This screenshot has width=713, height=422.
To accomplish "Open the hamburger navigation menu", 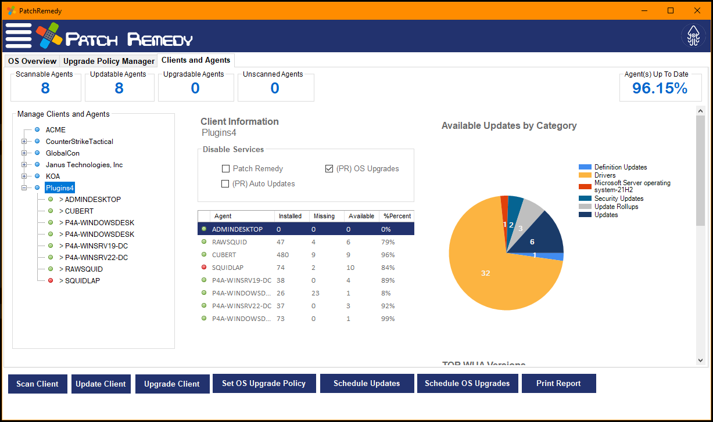I will (18, 35).
